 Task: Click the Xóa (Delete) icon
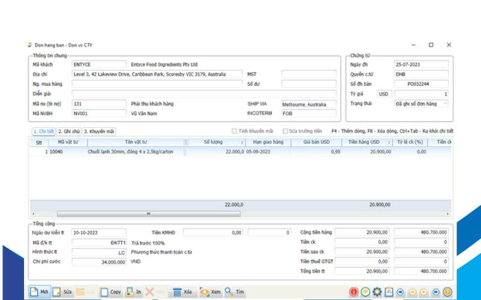click(x=177, y=292)
